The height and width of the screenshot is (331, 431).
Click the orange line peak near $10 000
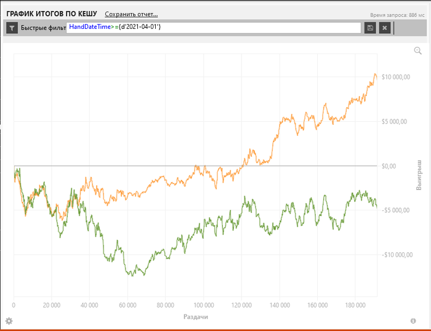pos(375,74)
